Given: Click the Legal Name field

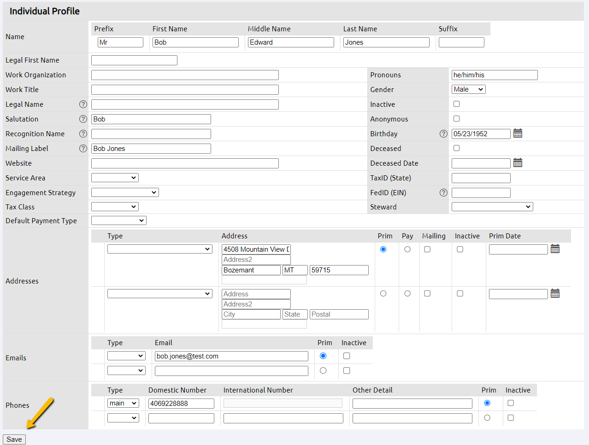Looking at the screenshot, I should tap(185, 104).
